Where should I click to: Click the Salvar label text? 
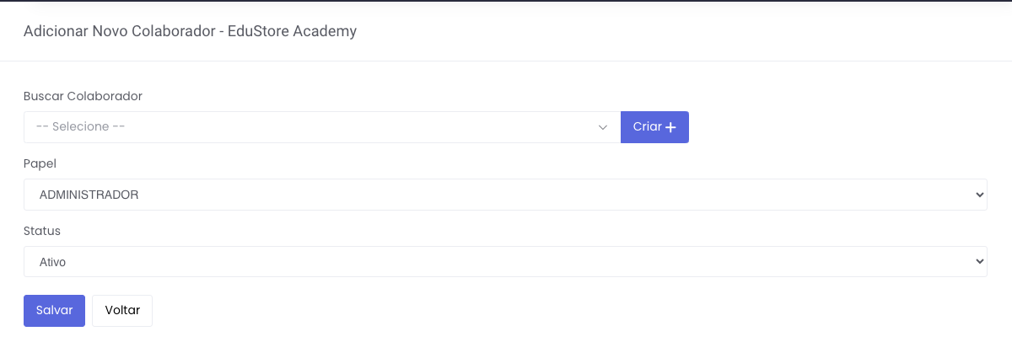[54, 310]
